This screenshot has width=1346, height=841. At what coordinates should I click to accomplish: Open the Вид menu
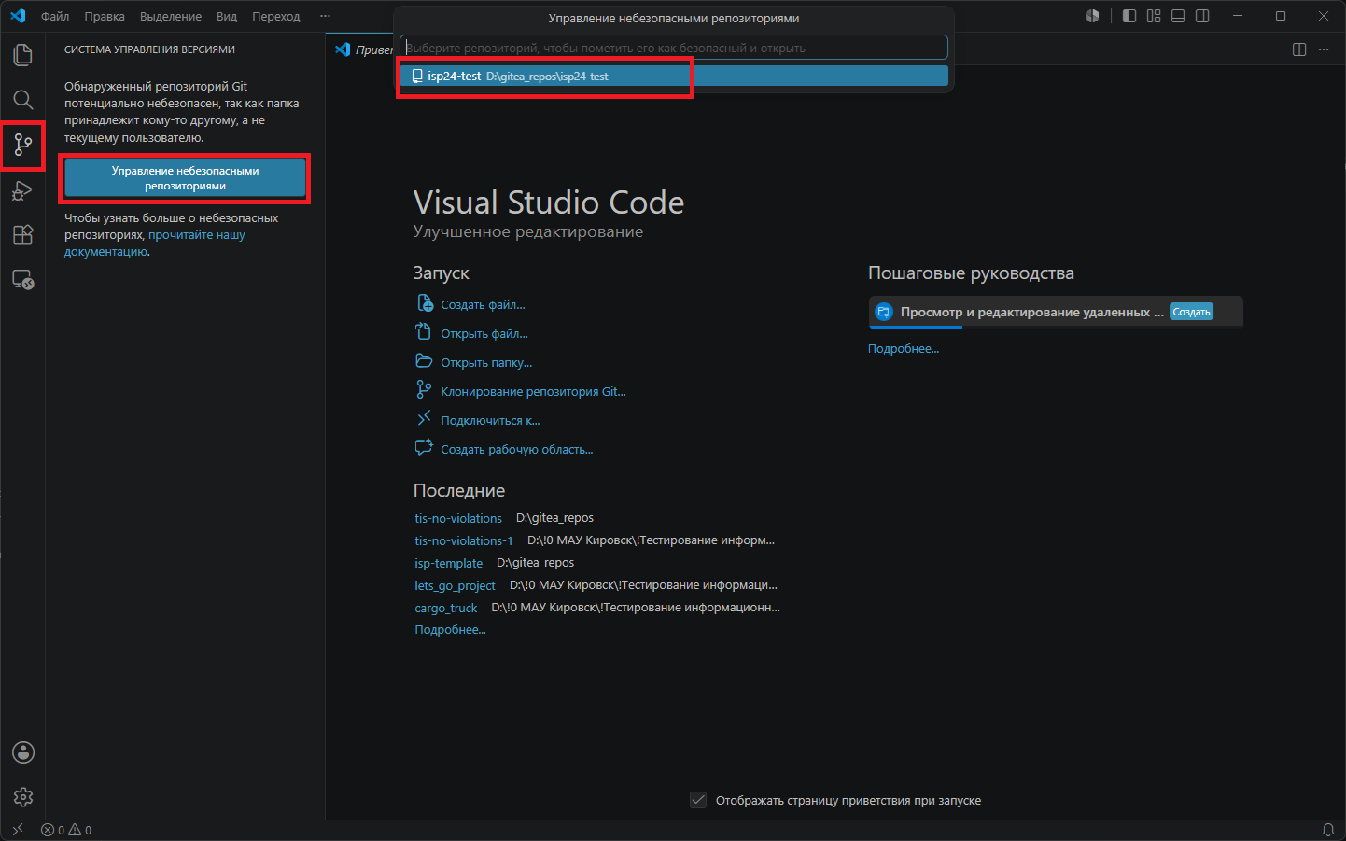227,16
